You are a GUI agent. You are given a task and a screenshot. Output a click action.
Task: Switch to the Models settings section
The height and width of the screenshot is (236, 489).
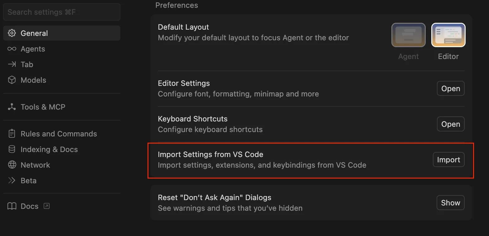33,80
